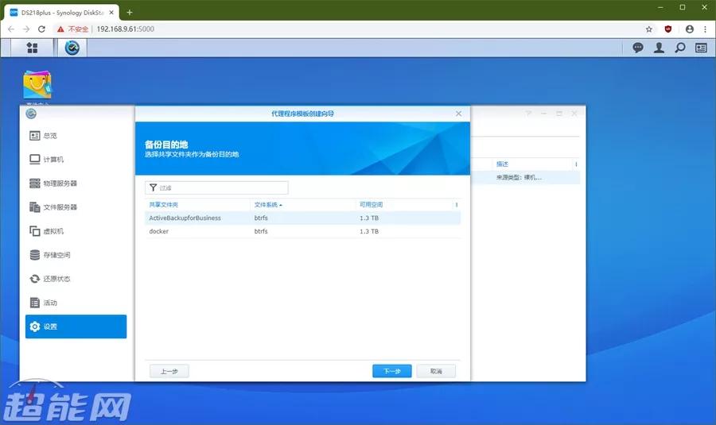The image size is (716, 425).
Task: Click btrfs cell in docker row
Action: 261,231
